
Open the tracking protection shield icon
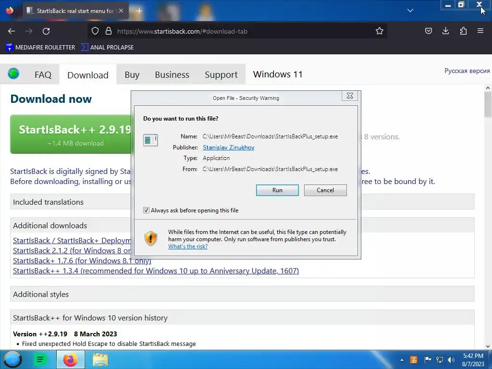(95, 31)
